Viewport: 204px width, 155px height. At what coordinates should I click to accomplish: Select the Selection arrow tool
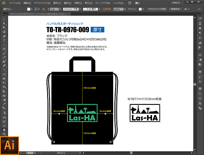4,19
